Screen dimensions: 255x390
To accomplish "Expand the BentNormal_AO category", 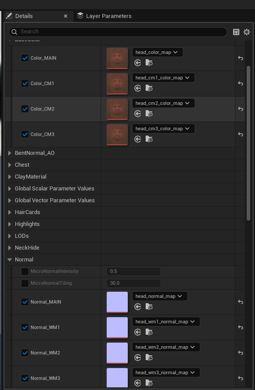I will (10, 153).
